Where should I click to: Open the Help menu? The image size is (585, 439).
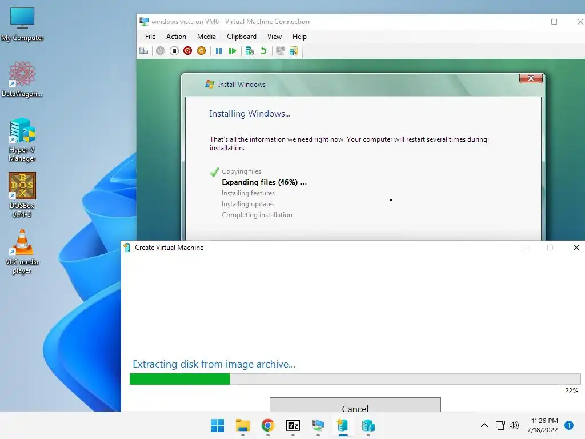299,37
